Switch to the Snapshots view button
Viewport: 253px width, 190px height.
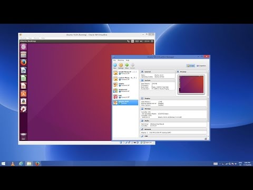coord(201,65)
